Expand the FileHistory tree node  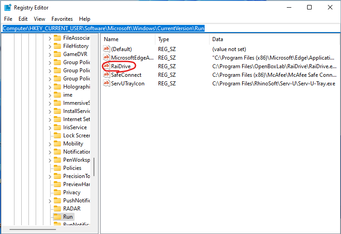coord(50,46)
